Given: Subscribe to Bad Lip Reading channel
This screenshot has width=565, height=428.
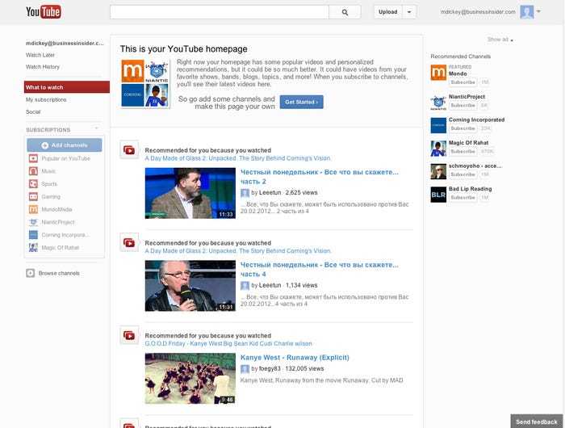Looking at the screenshot, I should tap(463, 198).
